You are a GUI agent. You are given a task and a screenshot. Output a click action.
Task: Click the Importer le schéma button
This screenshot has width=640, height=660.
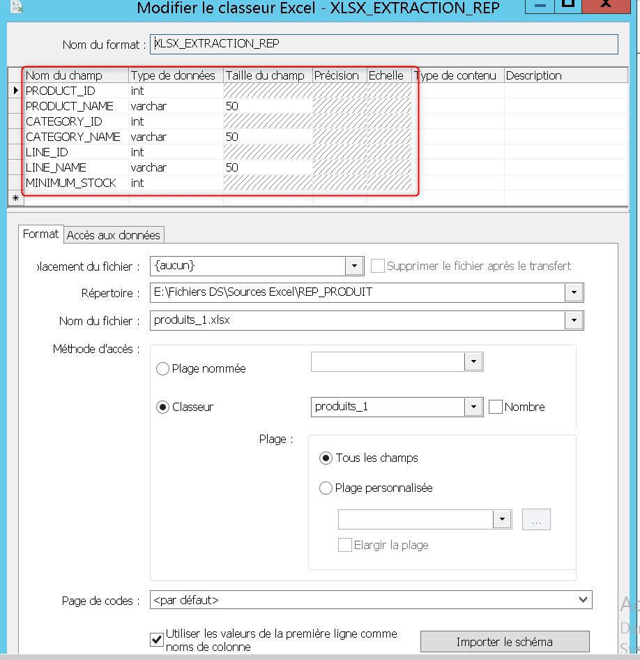click(x=504, y=642)
